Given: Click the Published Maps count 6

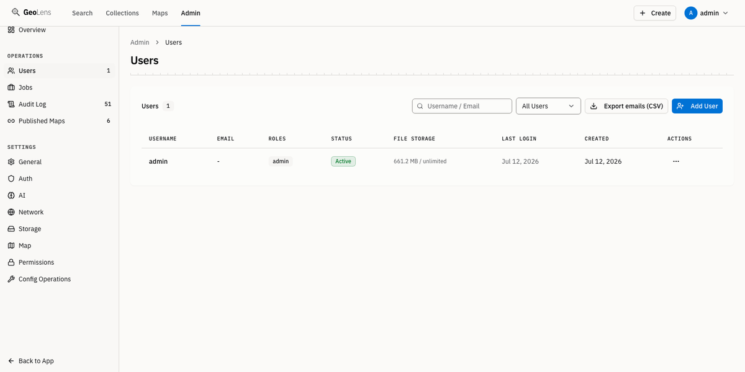Looking at the screenshot, I should click(x=109, y=121).
